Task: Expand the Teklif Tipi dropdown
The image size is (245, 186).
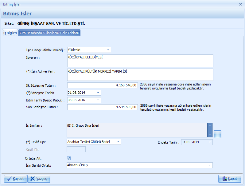Action: tap(118, 142)
